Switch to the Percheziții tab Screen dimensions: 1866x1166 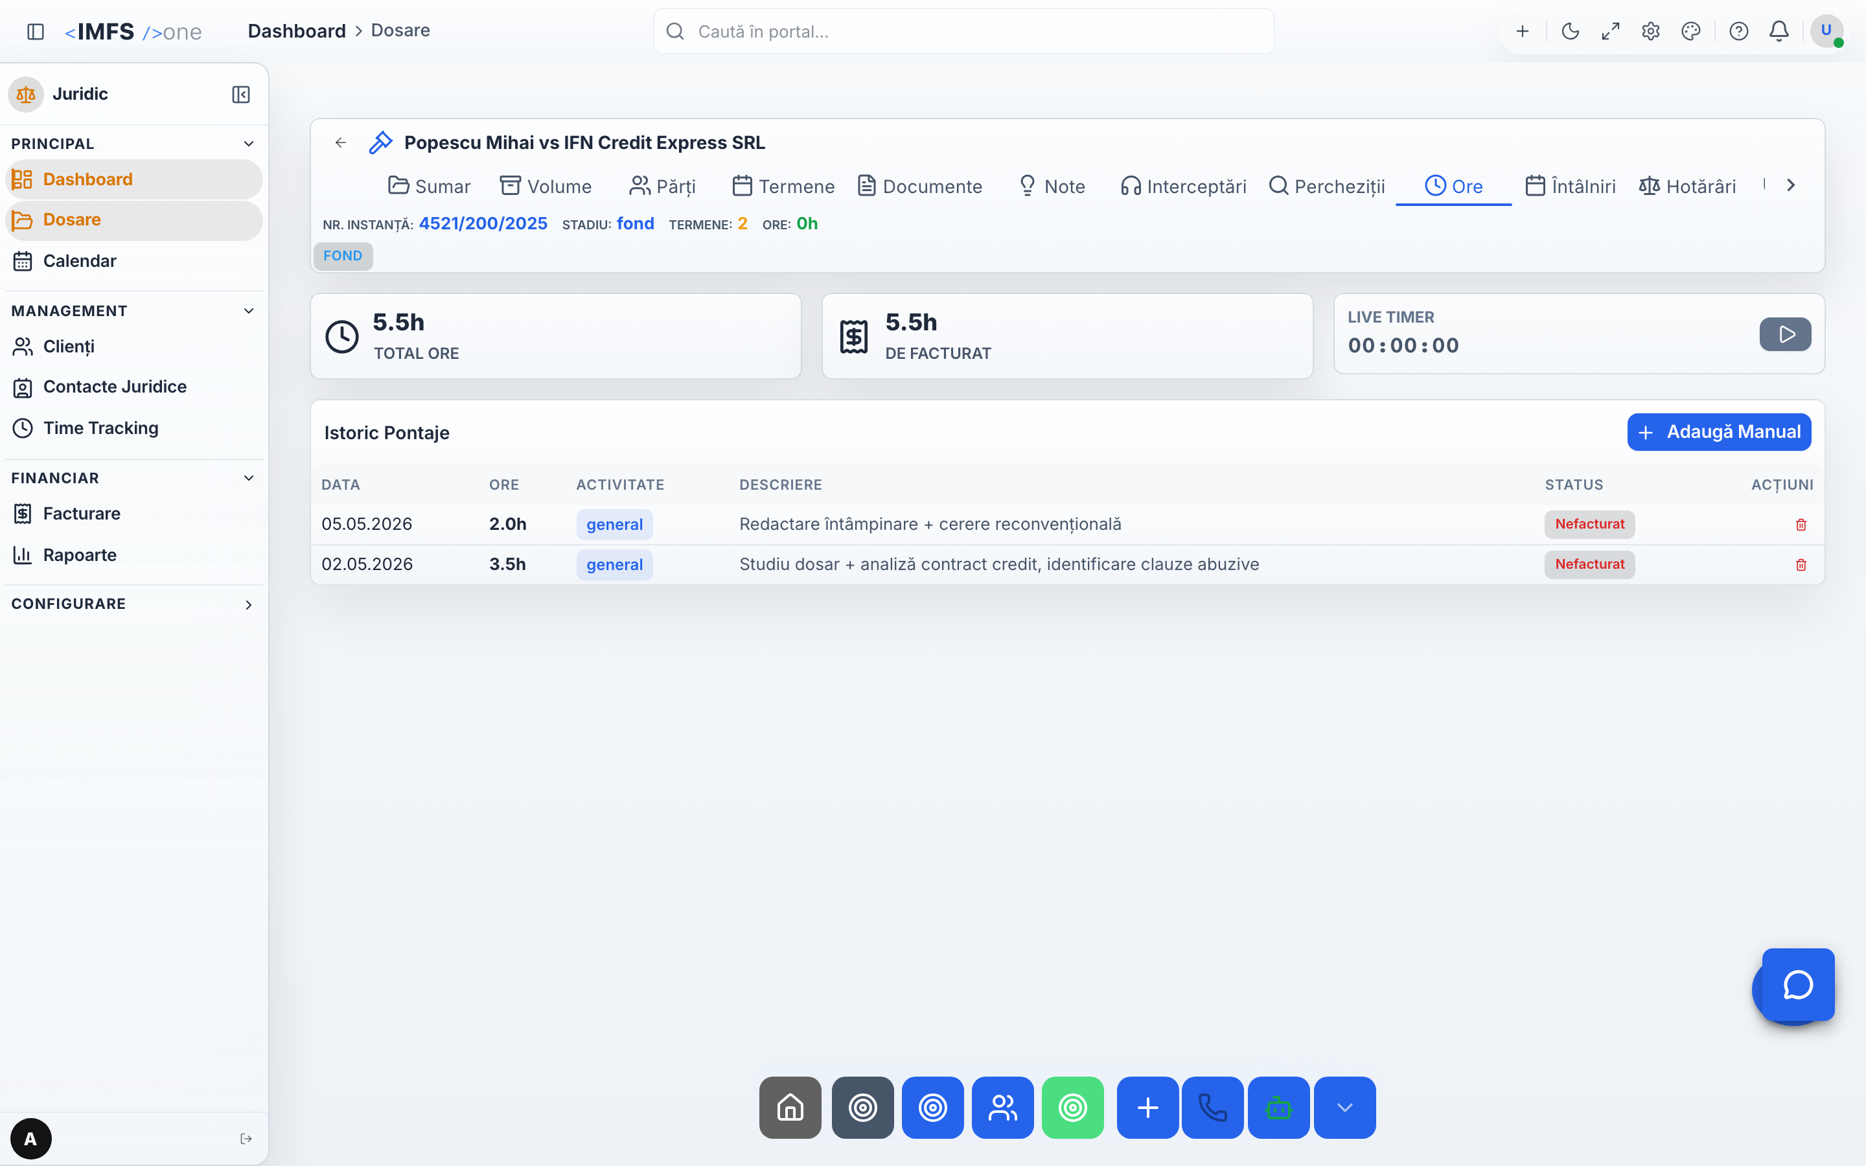[1327, 186]
